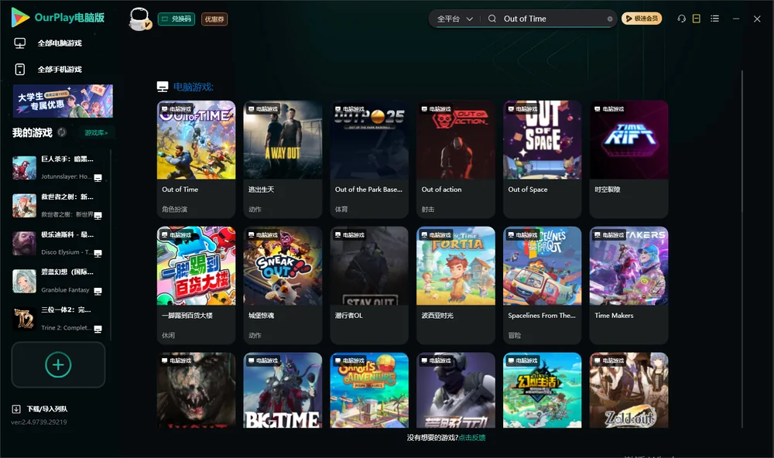Add a game with the plus button
Screen dimensions: 774x458
tap(58, 364)
